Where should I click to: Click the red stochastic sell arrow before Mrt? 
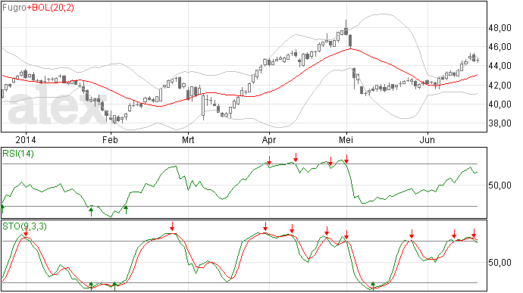click(x=172, y=226)
